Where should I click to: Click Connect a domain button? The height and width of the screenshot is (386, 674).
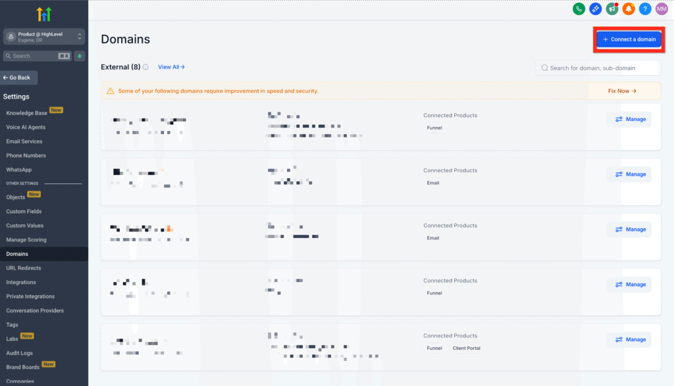tap(629, 39)
